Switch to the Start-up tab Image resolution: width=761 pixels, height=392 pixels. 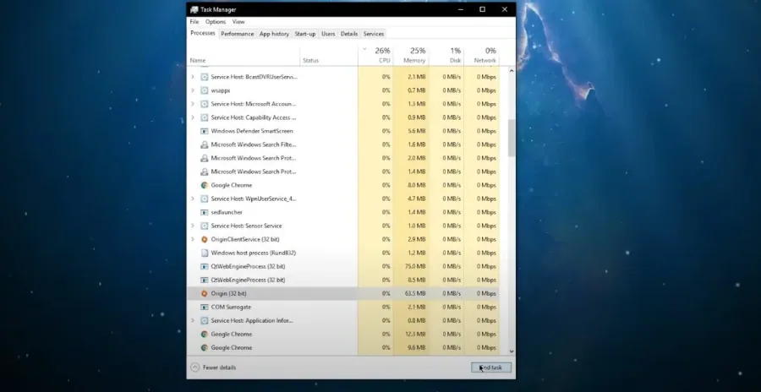[x=305, y=34]
